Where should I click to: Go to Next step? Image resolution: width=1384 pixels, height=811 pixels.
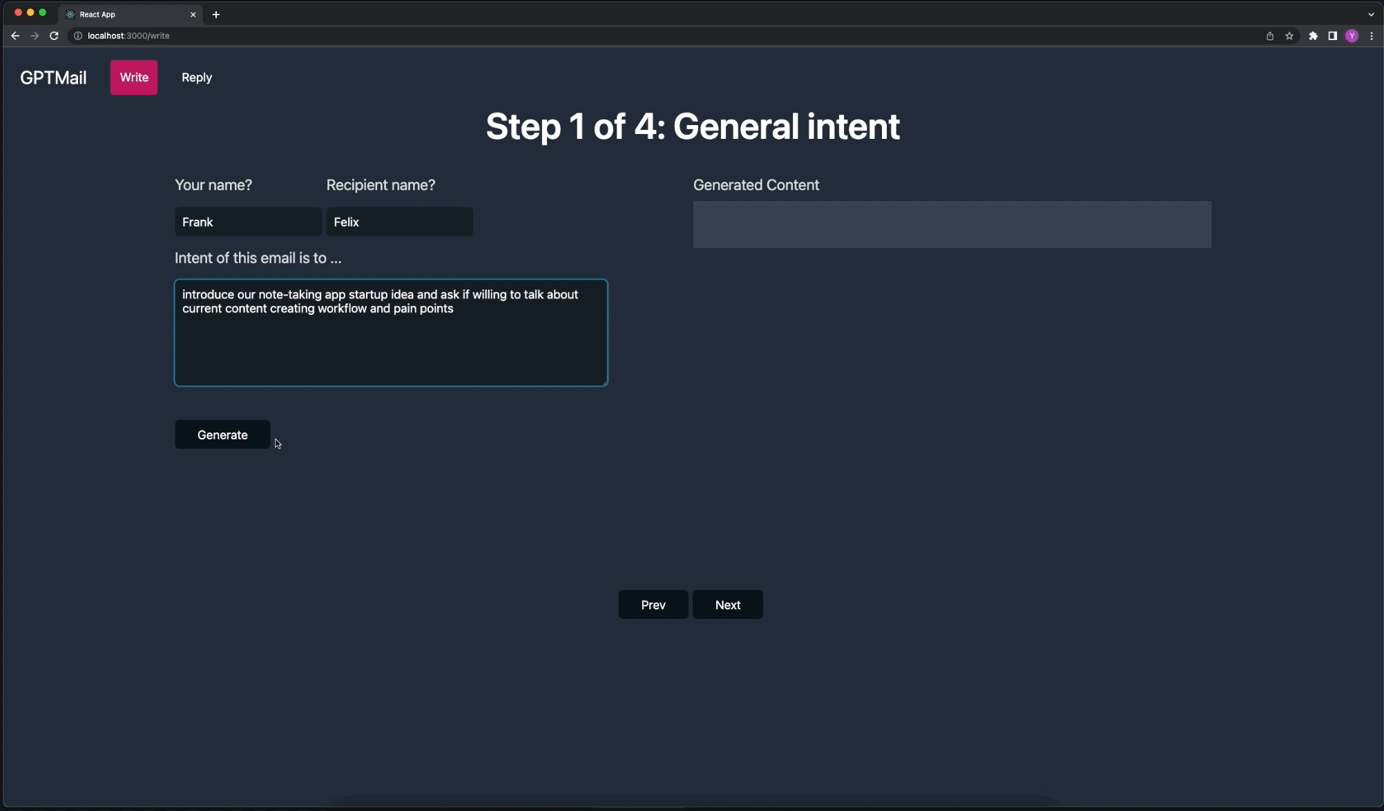click(x=727, y=604)
